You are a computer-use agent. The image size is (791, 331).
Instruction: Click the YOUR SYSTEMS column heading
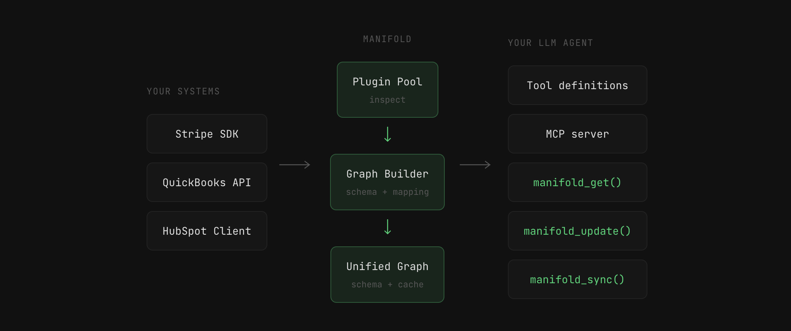click(183, 91)
